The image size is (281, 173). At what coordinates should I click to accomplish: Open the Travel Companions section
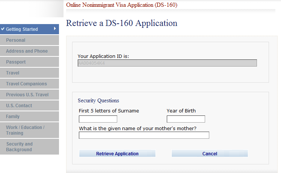[x=26, y=84]
